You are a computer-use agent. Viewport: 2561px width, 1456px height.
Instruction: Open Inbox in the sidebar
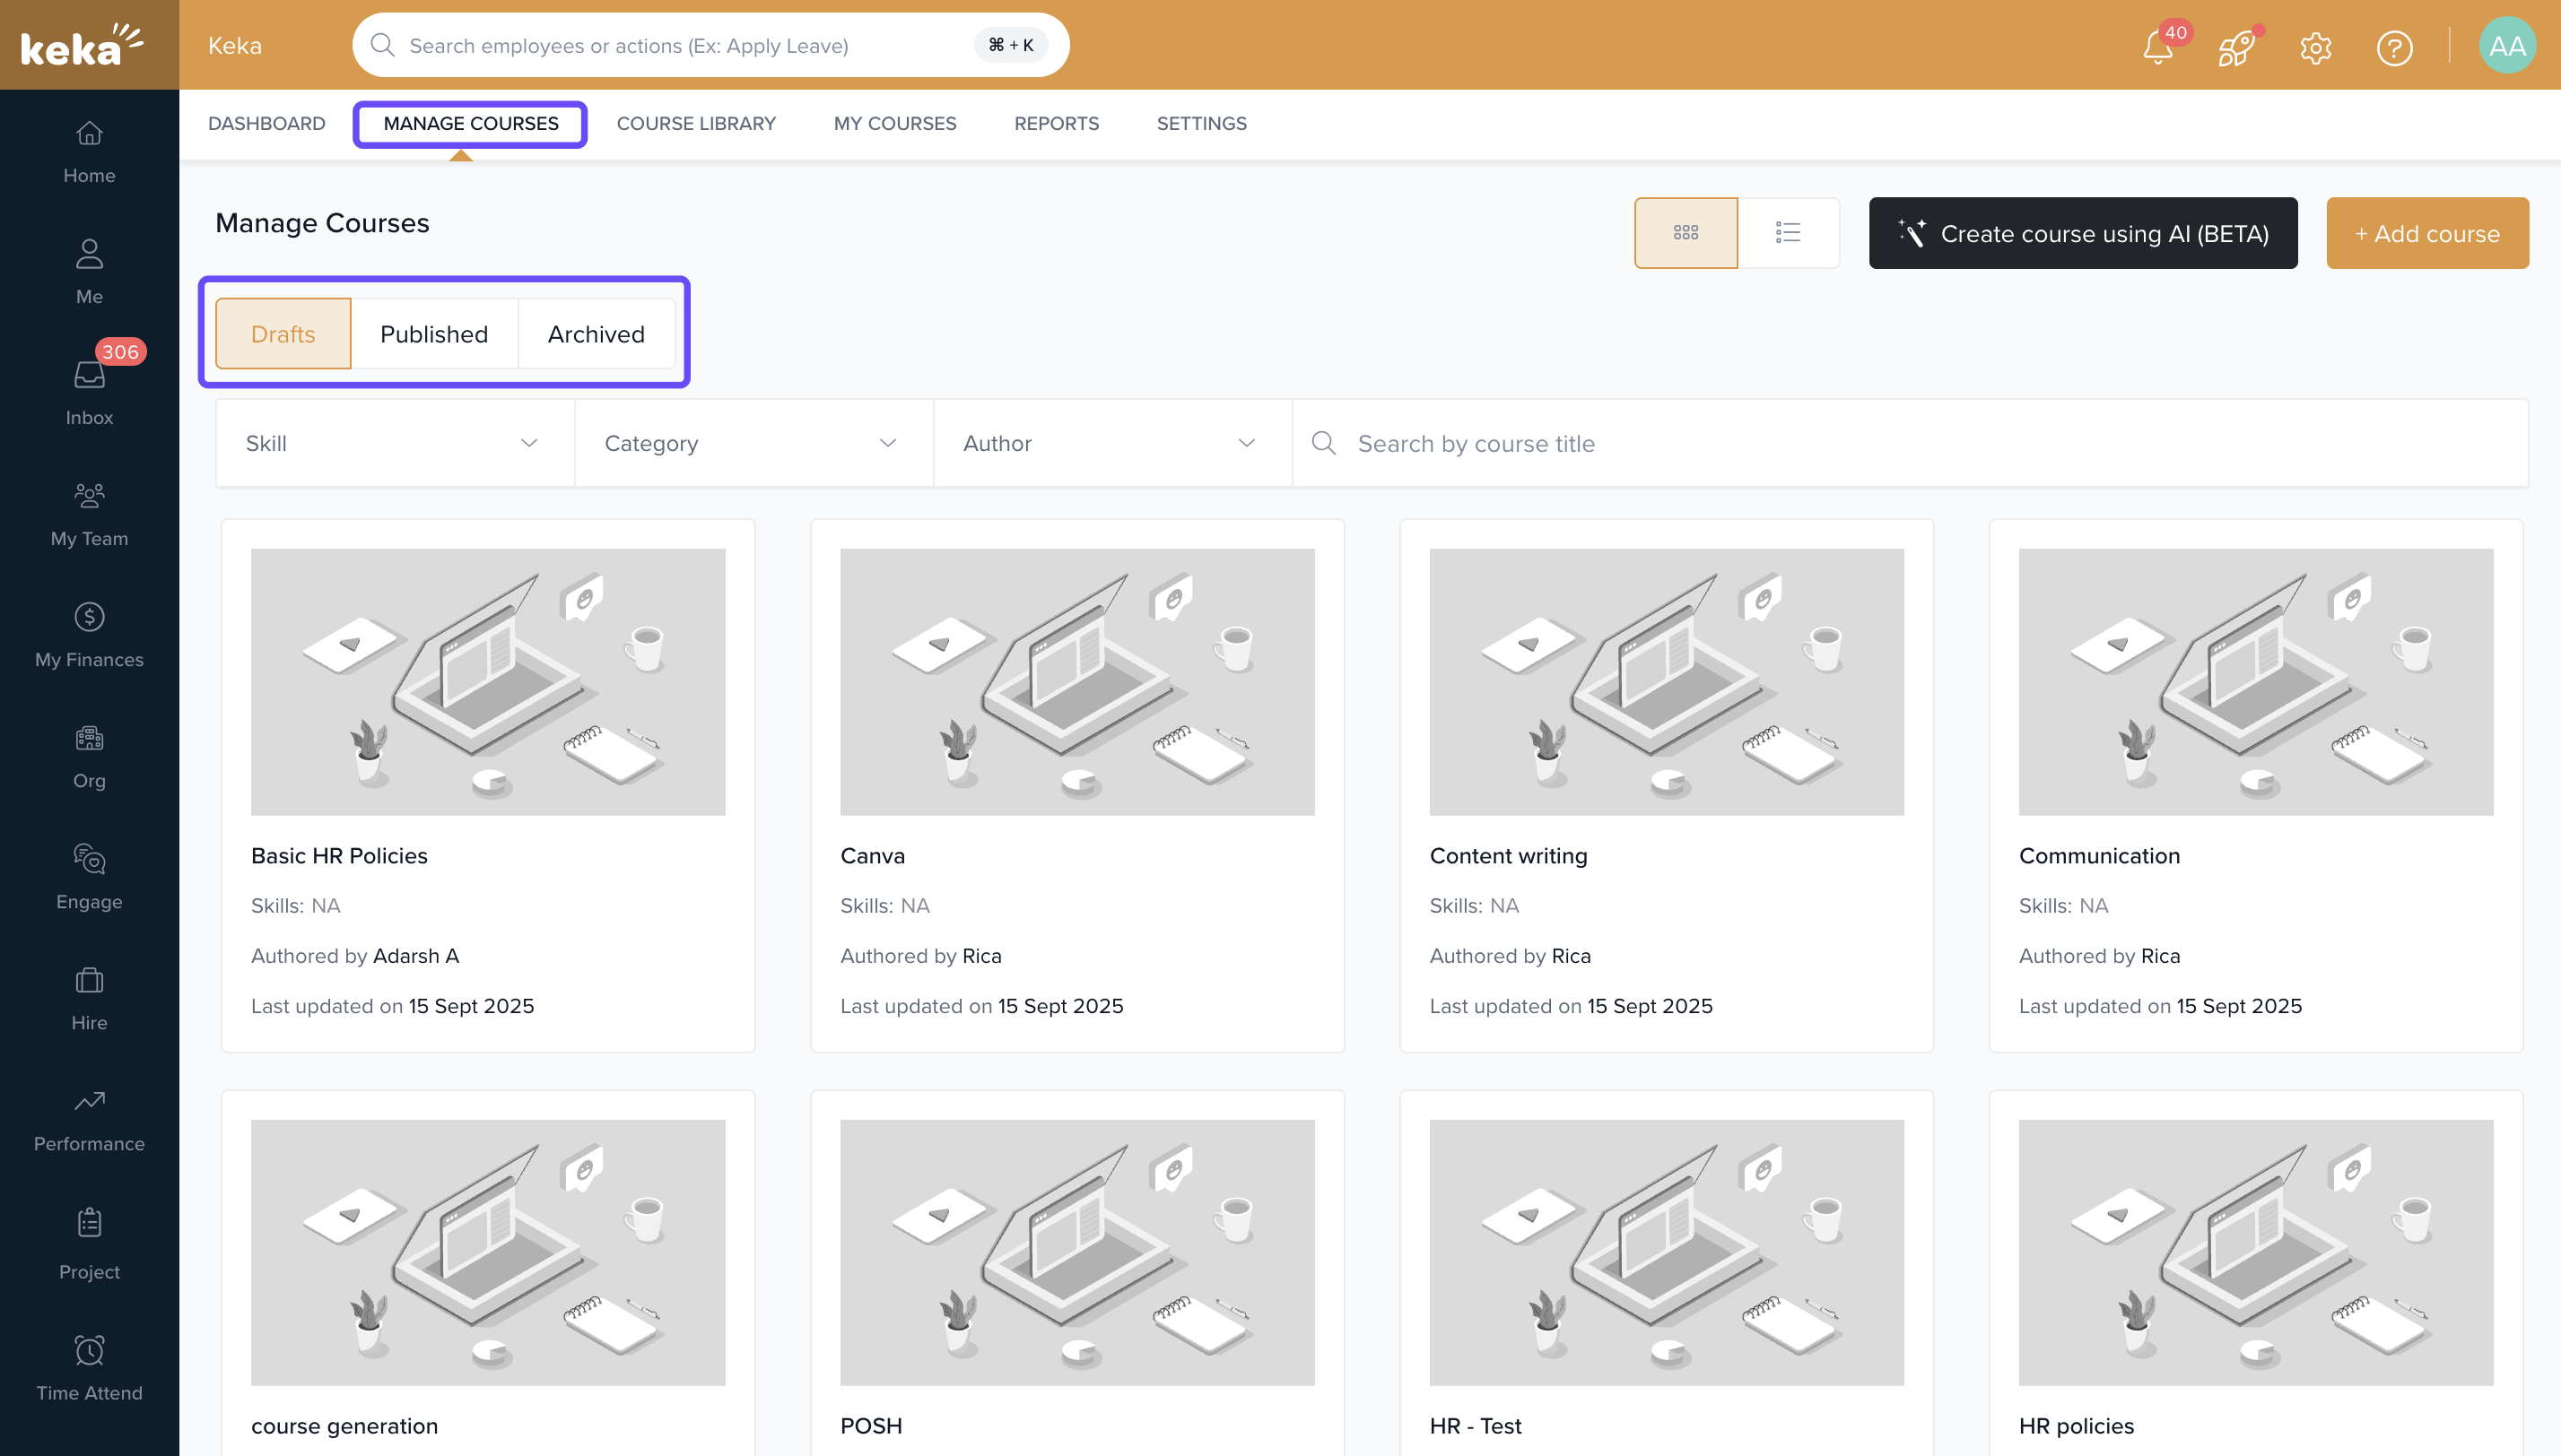click(x=89, y=392)
